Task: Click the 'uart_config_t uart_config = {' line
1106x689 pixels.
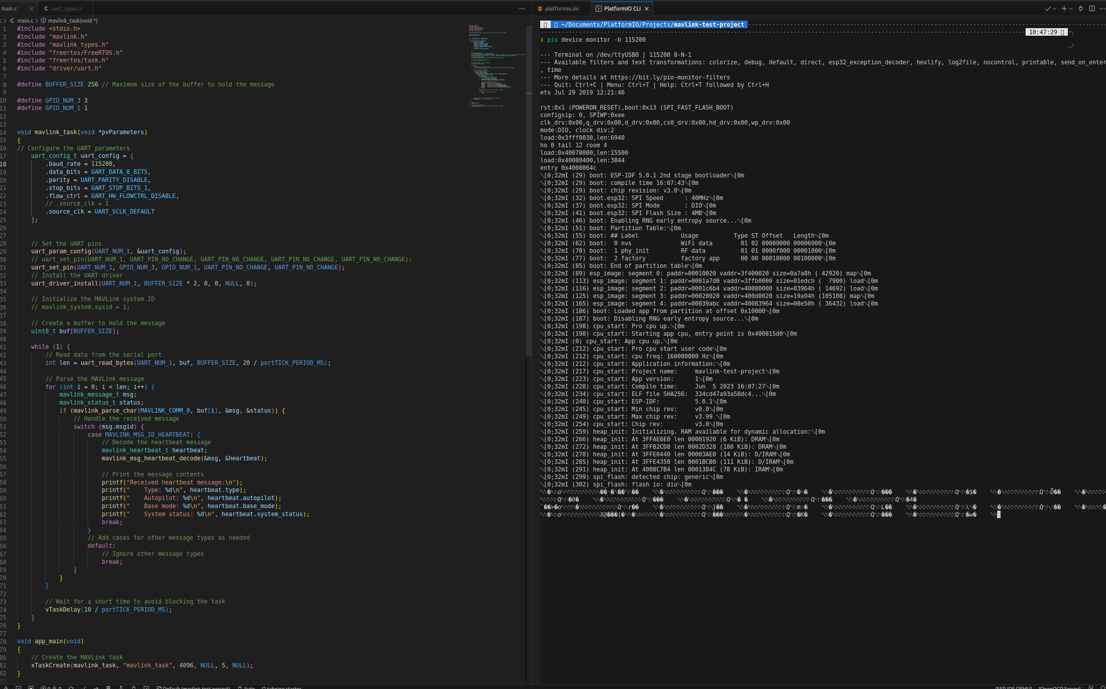Action: tap(82, 156)
